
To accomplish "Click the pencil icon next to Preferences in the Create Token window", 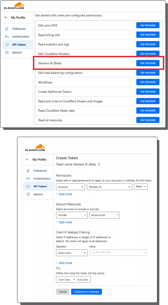I will pos(28,171).
